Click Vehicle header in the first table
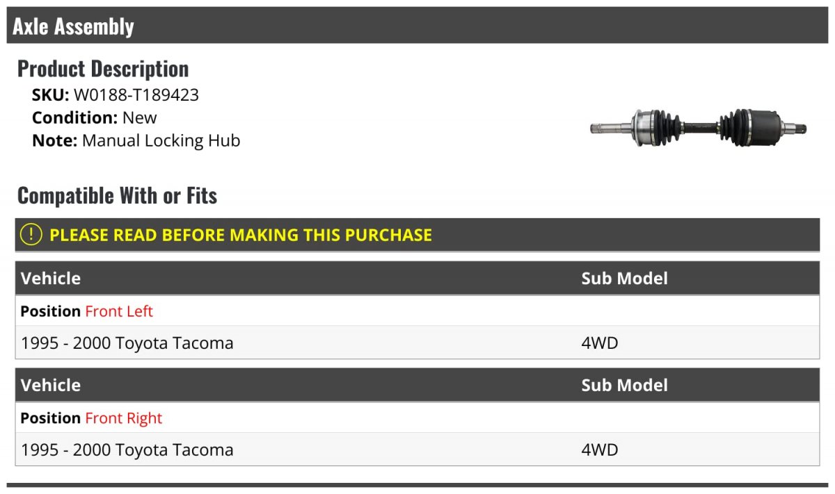Image resolution: width=835 pixels, height=494 pixels. tap(51, 279)
